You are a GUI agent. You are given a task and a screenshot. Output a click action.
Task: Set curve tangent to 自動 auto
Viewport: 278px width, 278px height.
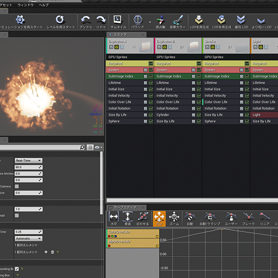190,216
